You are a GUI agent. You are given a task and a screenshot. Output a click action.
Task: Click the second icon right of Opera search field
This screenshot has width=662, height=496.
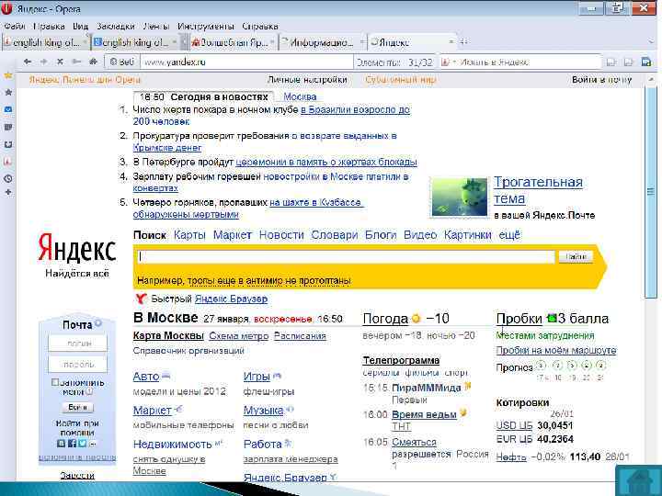(628, 62)
